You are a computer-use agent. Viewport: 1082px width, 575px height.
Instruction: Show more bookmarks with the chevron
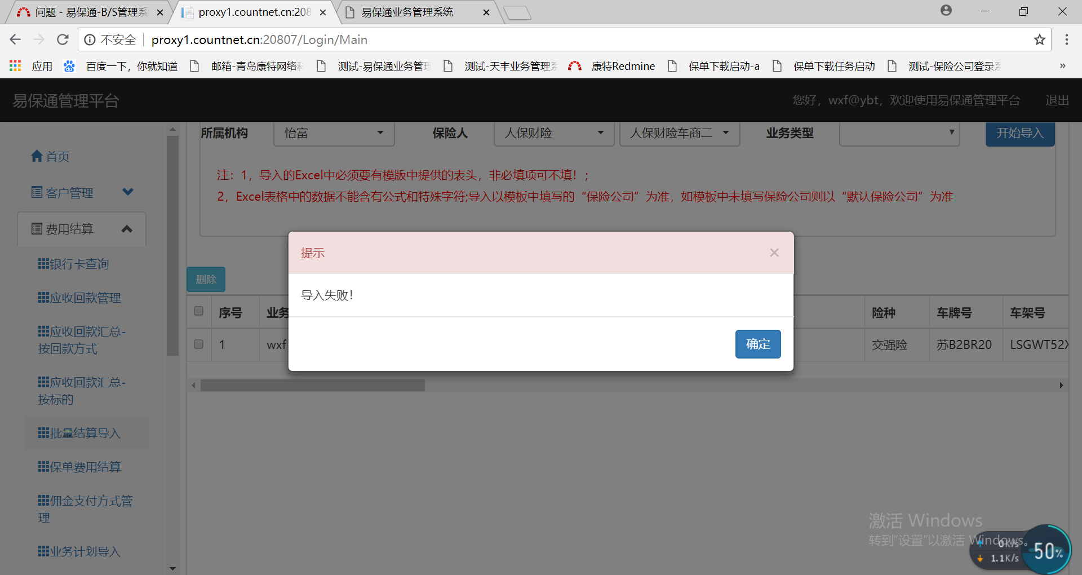pos(1063,66)
